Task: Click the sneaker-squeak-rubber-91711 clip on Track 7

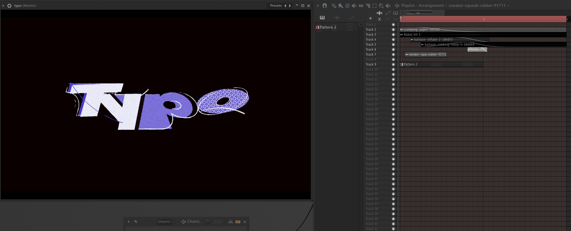Action: pos(427,54)
